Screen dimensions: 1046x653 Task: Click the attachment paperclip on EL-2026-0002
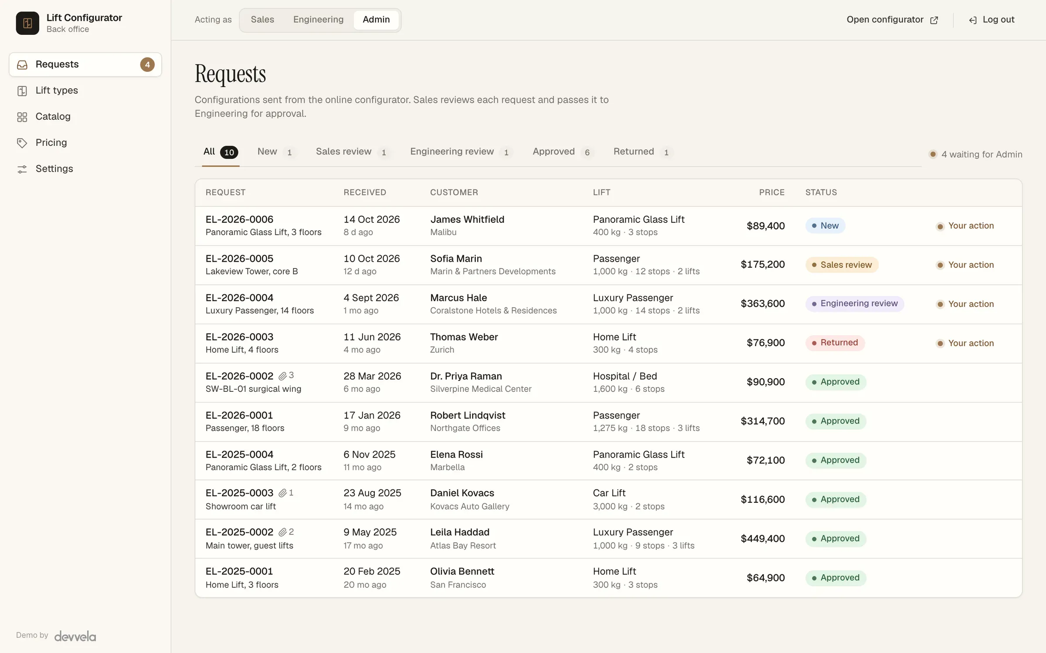pyautogui.click(x=283, y=376)
